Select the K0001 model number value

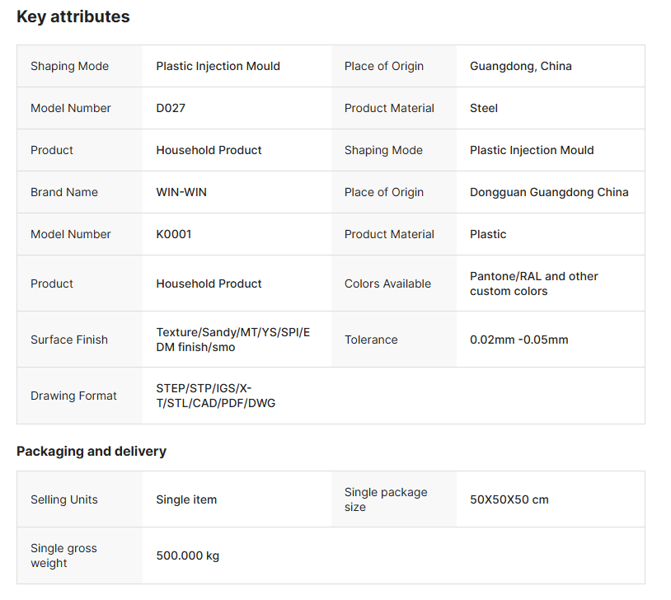[174, 234]
